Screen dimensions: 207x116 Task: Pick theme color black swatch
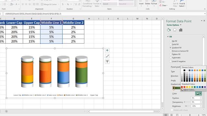(184, 70)
